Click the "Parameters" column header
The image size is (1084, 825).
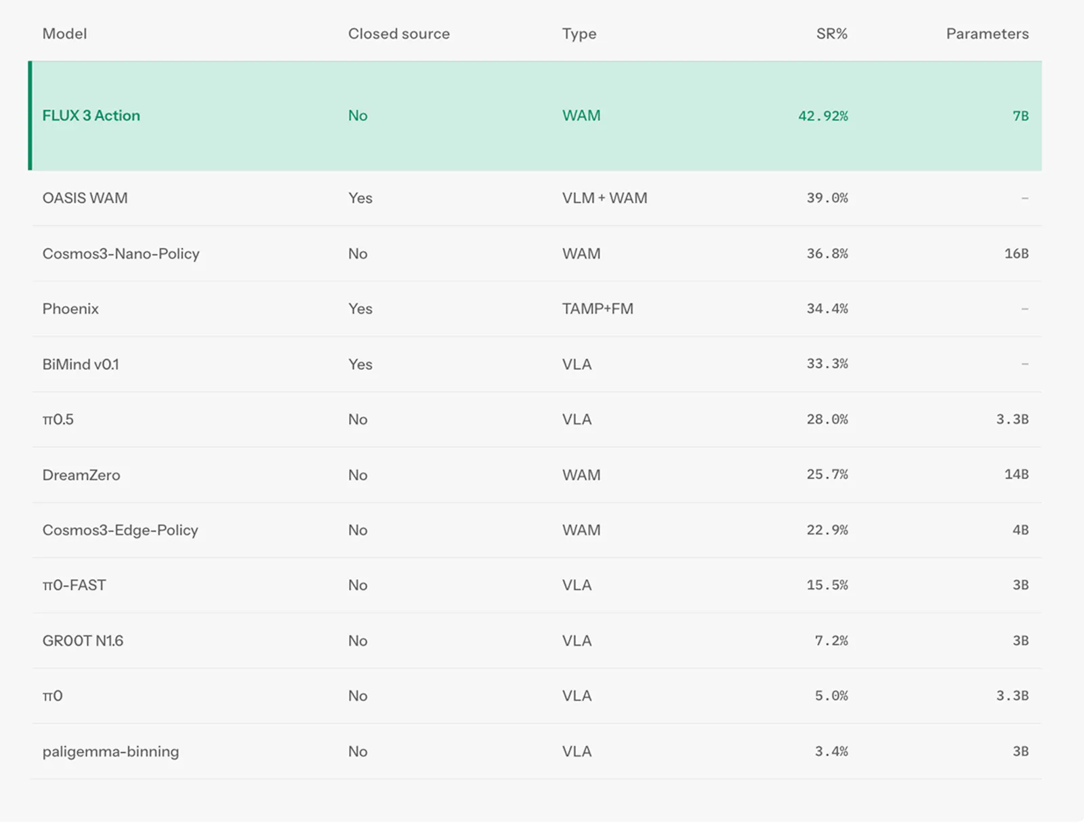(987, 34)
